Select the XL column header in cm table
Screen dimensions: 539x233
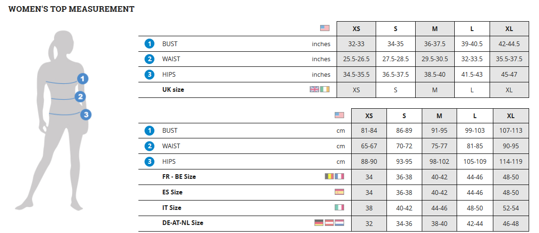coord(511,116)
